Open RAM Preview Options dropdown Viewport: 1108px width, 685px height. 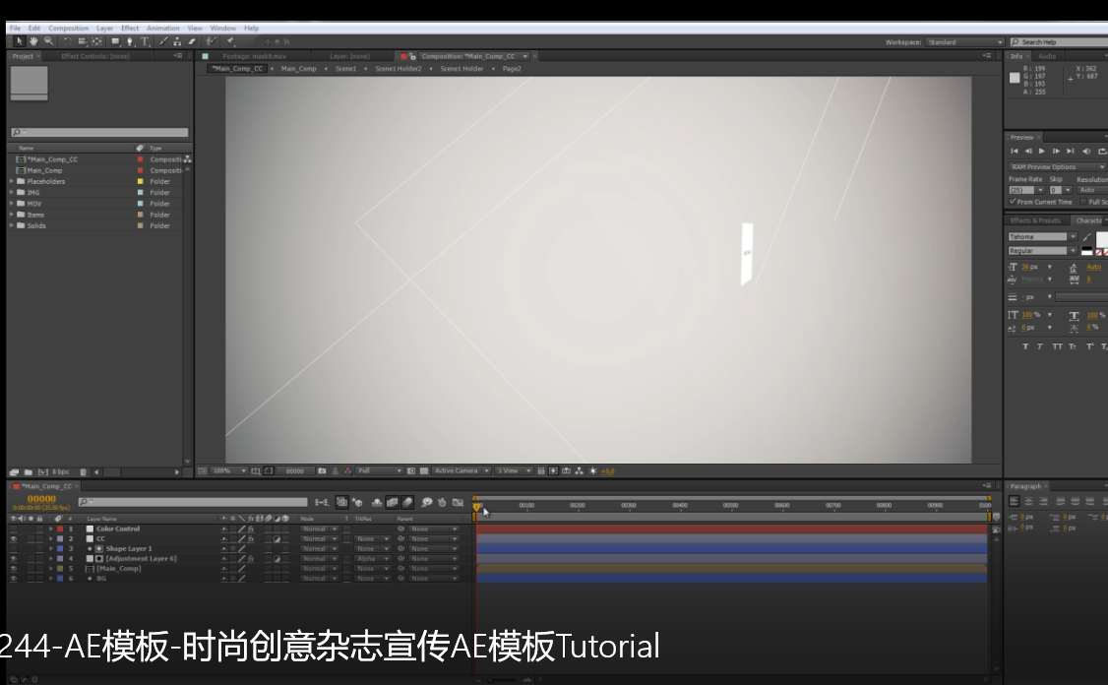point(1057,167)
